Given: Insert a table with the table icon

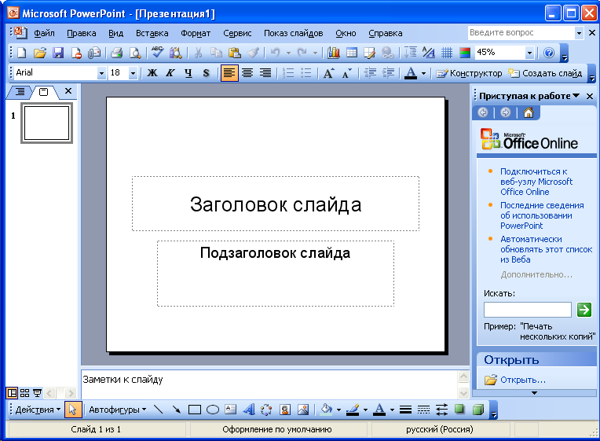Looking at the screenshot, I should tap(352, 53).
